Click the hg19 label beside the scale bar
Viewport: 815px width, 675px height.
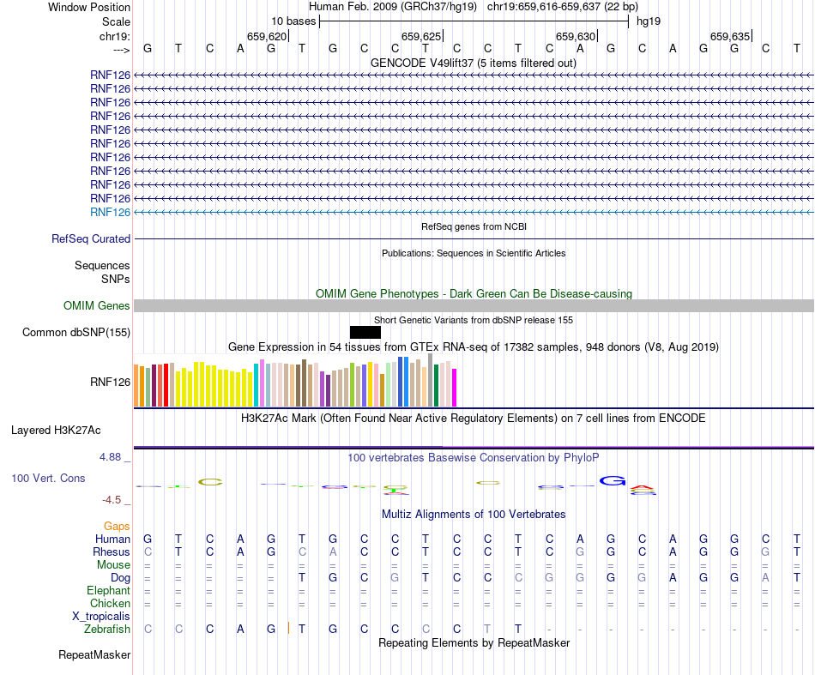click(649, 21)
